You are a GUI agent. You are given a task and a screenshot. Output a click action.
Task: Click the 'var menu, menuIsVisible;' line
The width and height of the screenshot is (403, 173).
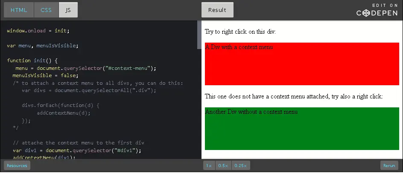[x=43, y=46]
